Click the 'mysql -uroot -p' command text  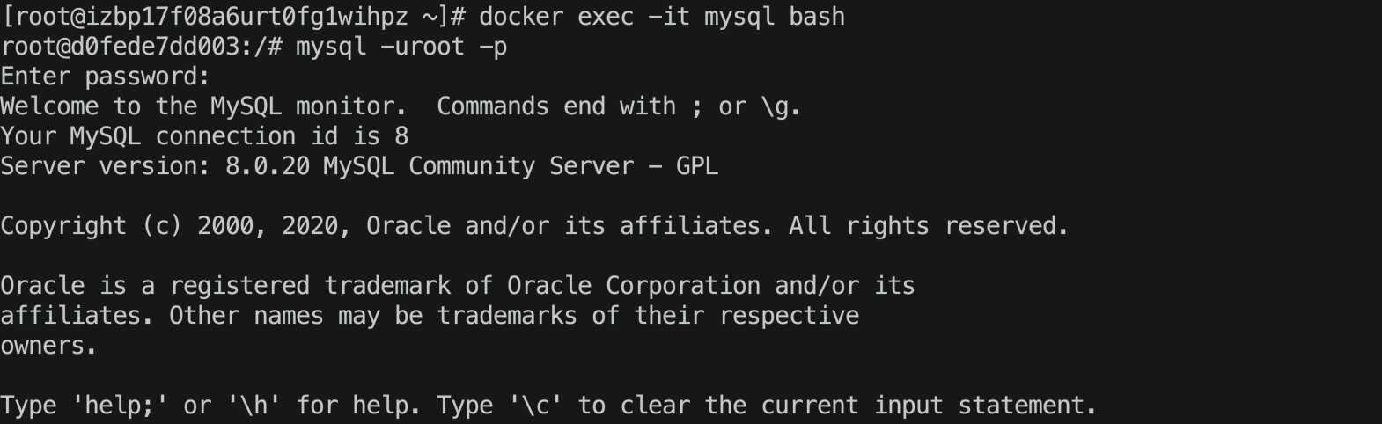[x=401, y=47]
